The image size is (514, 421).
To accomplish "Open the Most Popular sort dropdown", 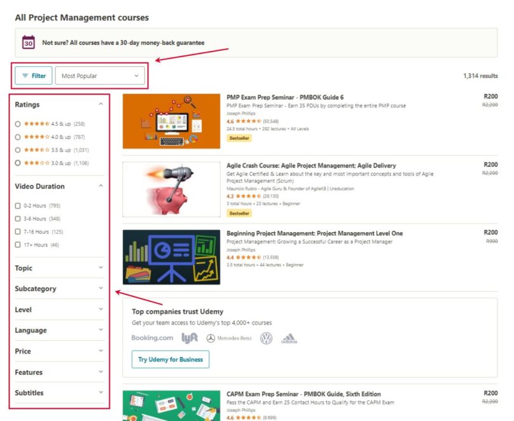I will pyautogui.click(x=100, y=75).
